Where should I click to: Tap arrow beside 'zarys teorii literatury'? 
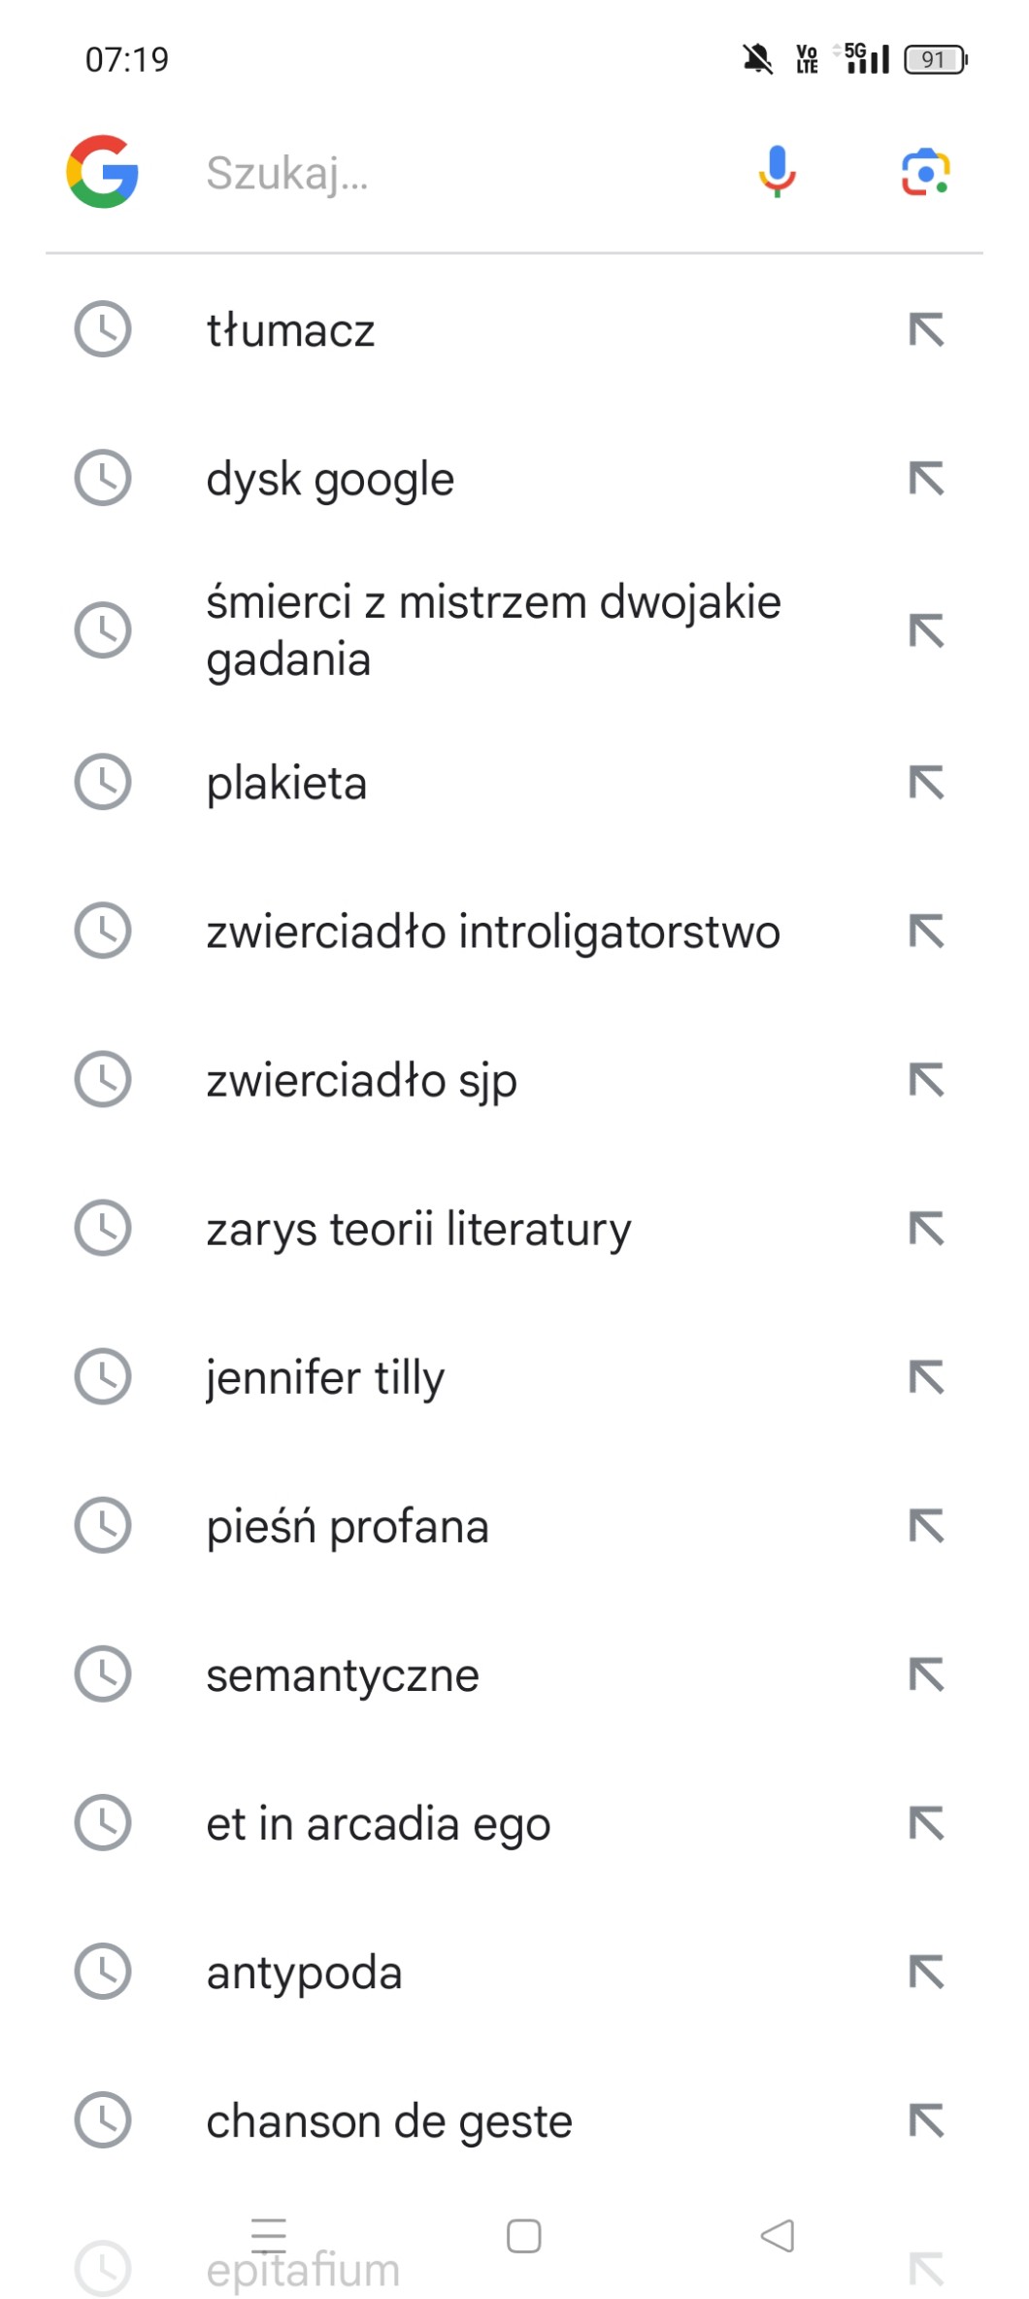click(926, 1228)
